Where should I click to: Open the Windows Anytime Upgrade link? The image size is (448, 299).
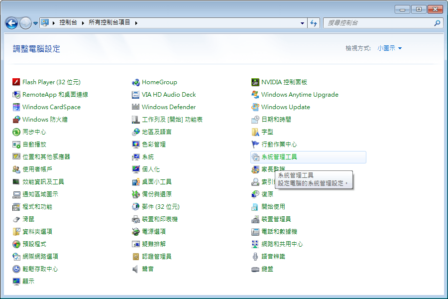point(300,95)
